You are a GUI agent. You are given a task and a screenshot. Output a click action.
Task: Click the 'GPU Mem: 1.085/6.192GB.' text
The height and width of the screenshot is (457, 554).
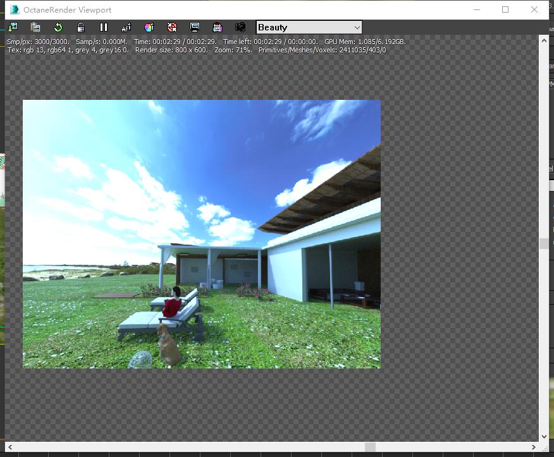[x=365, y=42]
